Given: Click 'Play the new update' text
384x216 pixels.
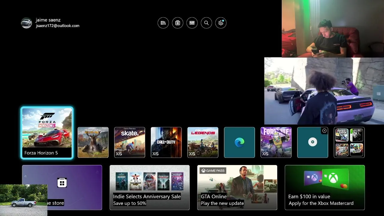Looking at the screenshot, I should click(222, 203).
